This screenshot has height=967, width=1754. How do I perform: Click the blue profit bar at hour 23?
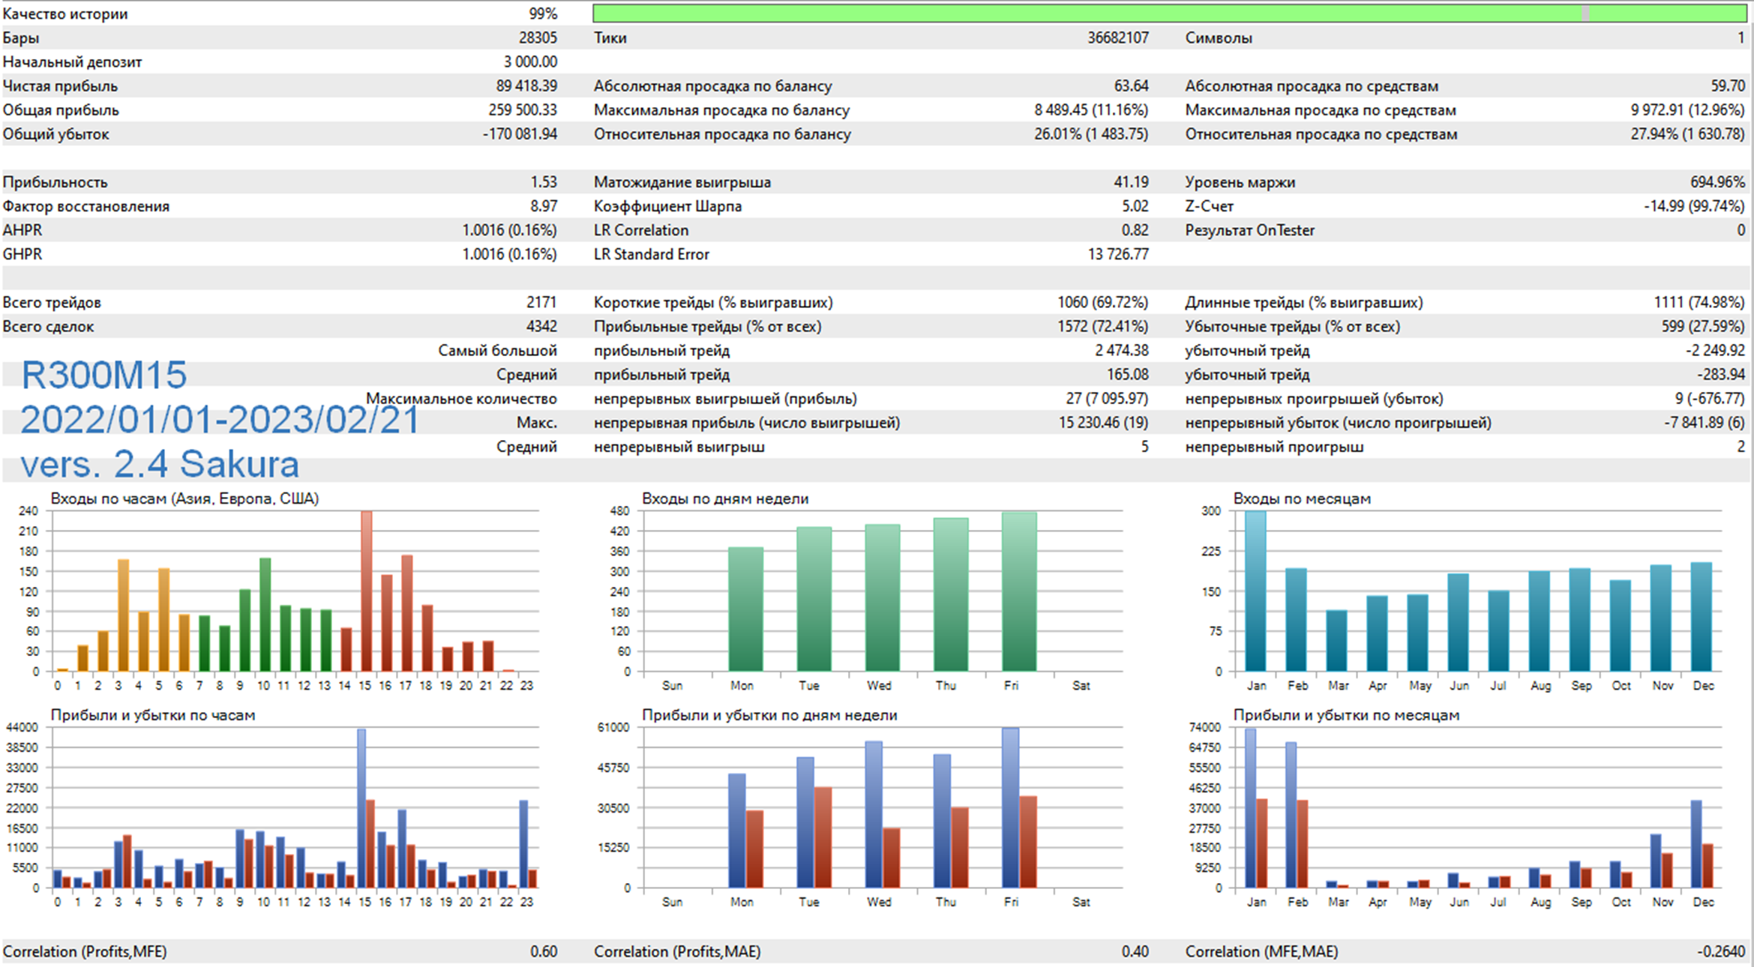523,843
